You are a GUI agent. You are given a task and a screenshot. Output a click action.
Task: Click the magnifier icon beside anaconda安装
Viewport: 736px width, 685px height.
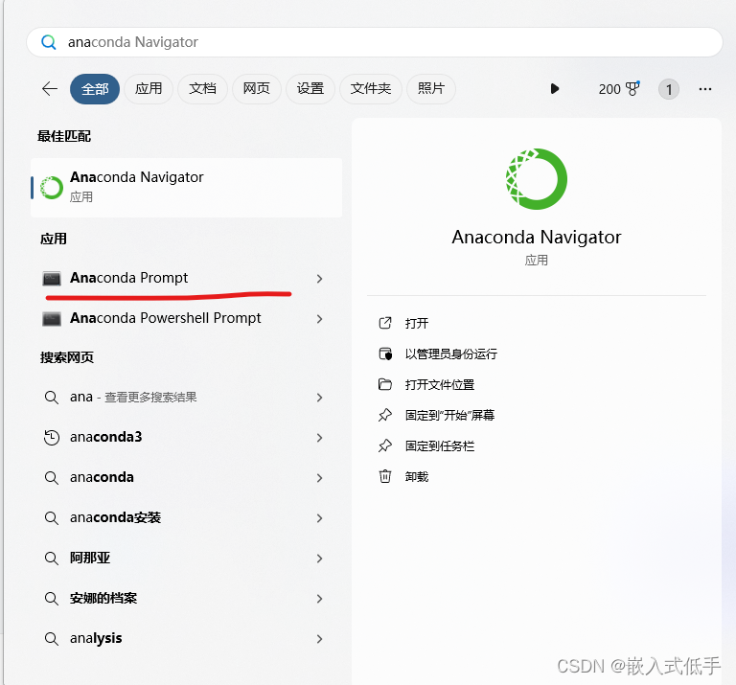(51, 518)
